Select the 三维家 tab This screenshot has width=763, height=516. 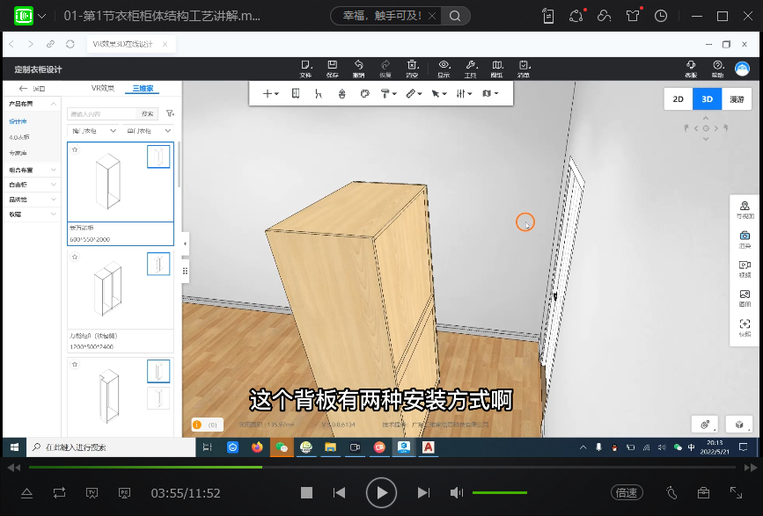click(x=143, y=88)
